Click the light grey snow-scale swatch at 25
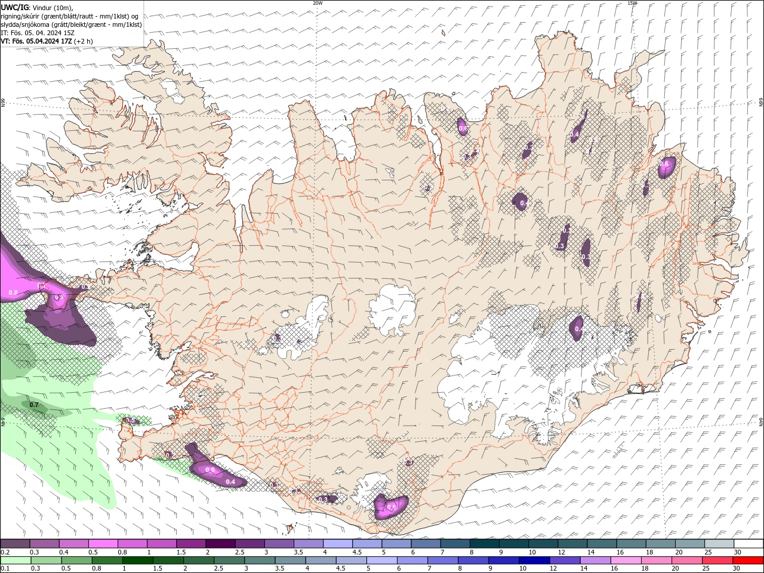Viewport: 764px width, 573px height. coord(720,544)
